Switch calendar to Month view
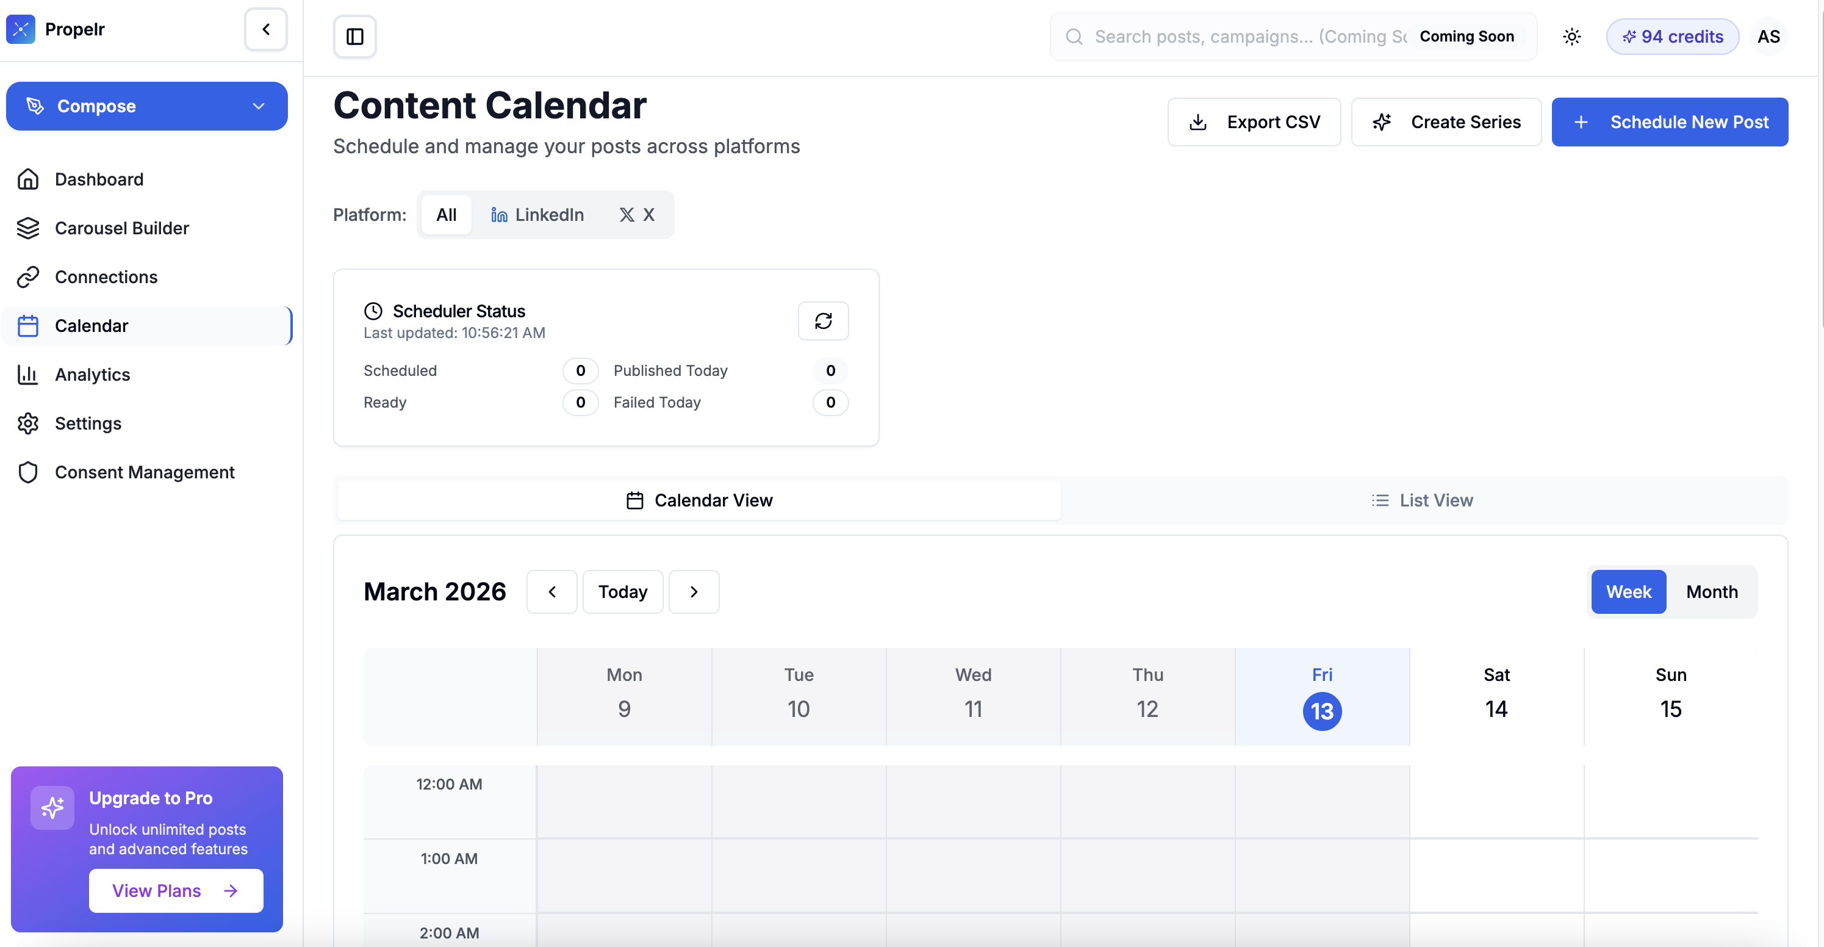1824x947 pixels. [1711, 591]
